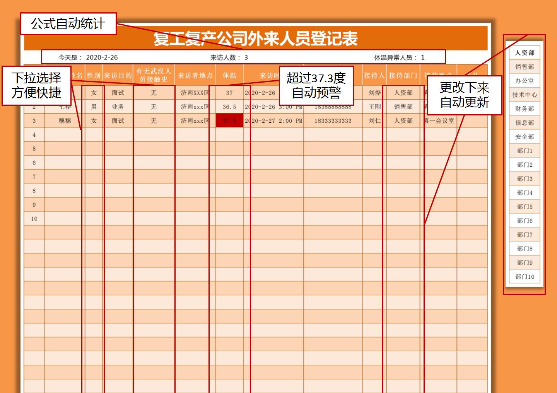The width and height of the screenshot is (557, 393).
Task: Click the 公式自动统计 callout box
Action: click(x=68, y=24)
